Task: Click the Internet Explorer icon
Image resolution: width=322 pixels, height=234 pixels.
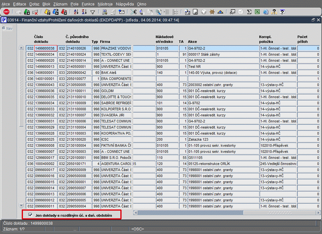Action: coord(266,12)
